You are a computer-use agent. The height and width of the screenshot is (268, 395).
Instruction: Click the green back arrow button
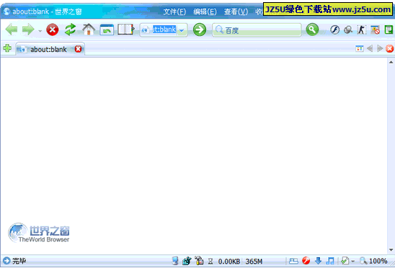pyautogui.click(x=12, y=30)
